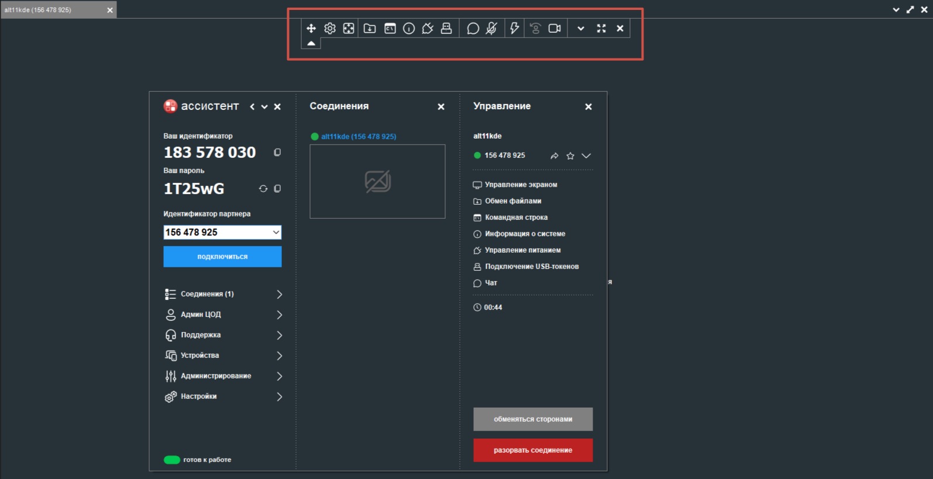The image size is (933, 479).
Task: Show system information via the toolbar info icon
Action: 409,28
